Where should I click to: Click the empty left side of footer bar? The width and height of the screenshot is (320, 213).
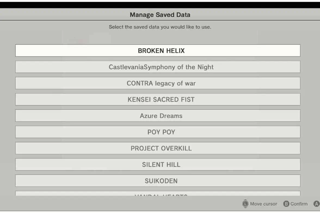pyautogui.click(x=82, y=204)
